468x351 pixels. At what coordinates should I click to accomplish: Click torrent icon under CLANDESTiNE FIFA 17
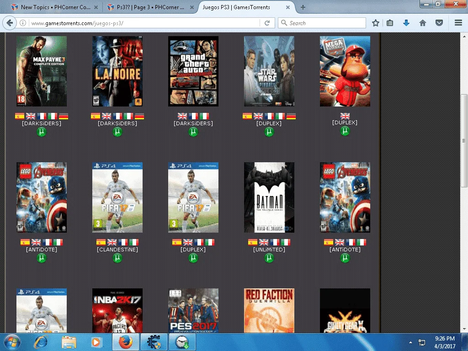[x=117, y=258]
